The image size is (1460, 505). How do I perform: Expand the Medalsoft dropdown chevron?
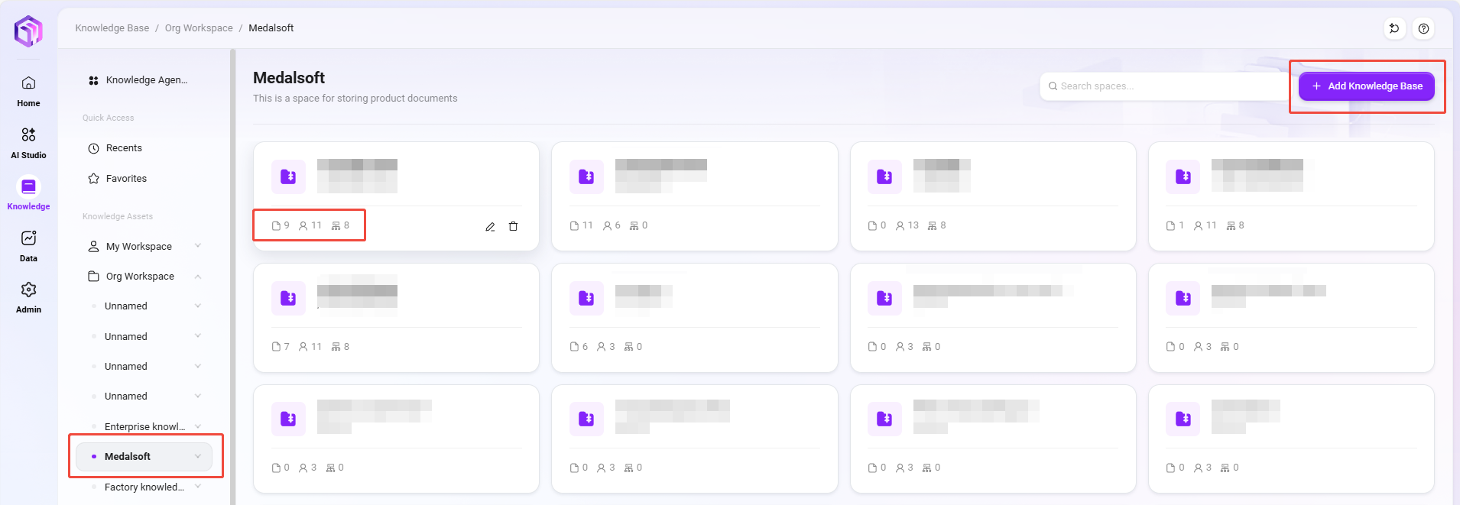point(198,457)
